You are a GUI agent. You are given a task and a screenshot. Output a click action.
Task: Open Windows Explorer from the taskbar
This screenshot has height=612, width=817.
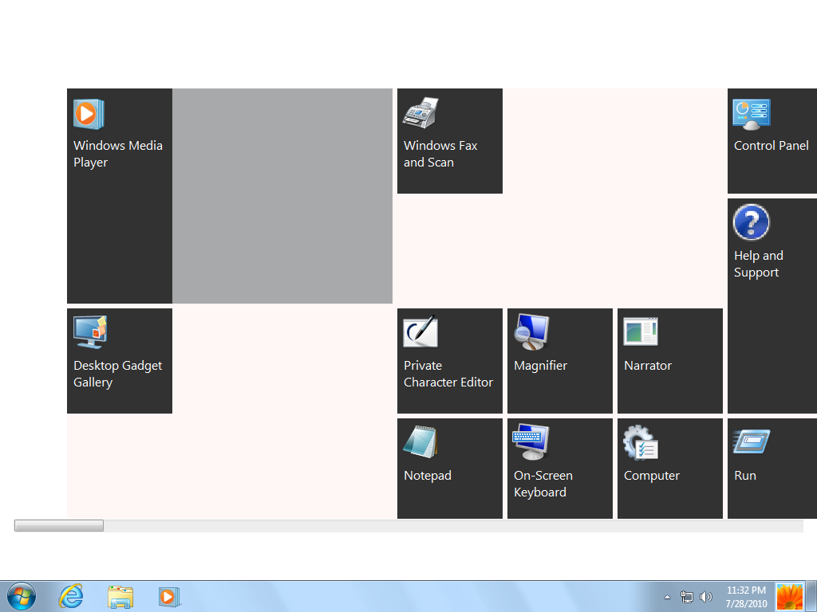pos(120,596)
